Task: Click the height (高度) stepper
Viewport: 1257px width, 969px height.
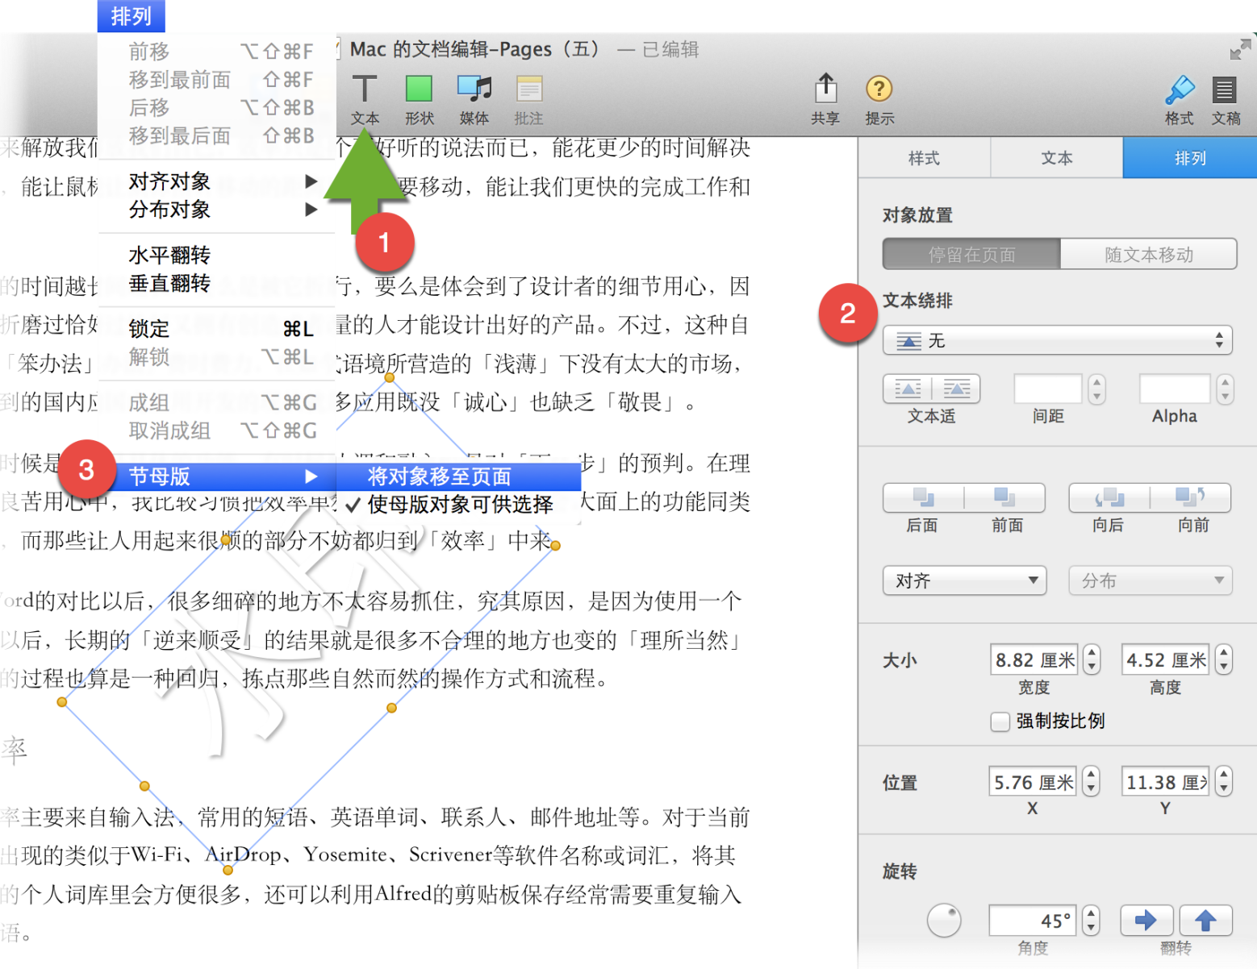Action: 1224,659
